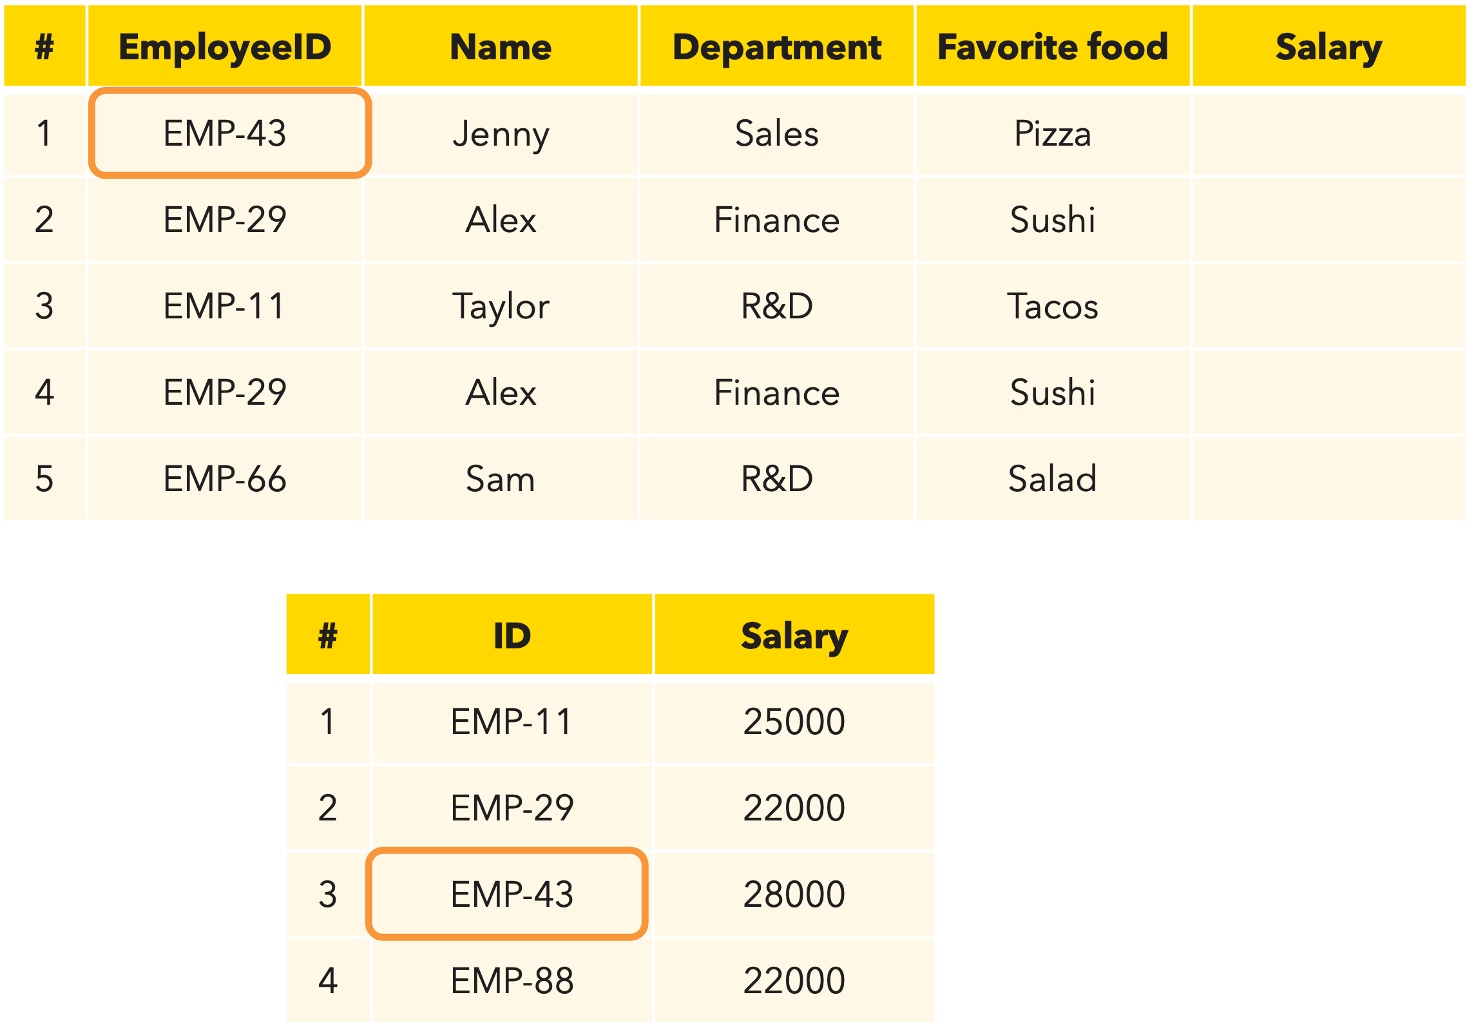Select the EMP-66 cell
Screen dimensions: 1476x1028
225,479
